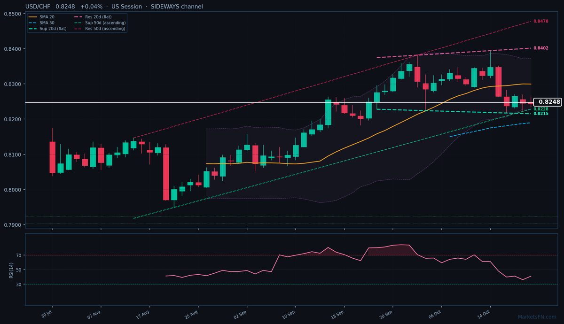
Task: Click the 30 Jul date label
Action: [47, 315]
